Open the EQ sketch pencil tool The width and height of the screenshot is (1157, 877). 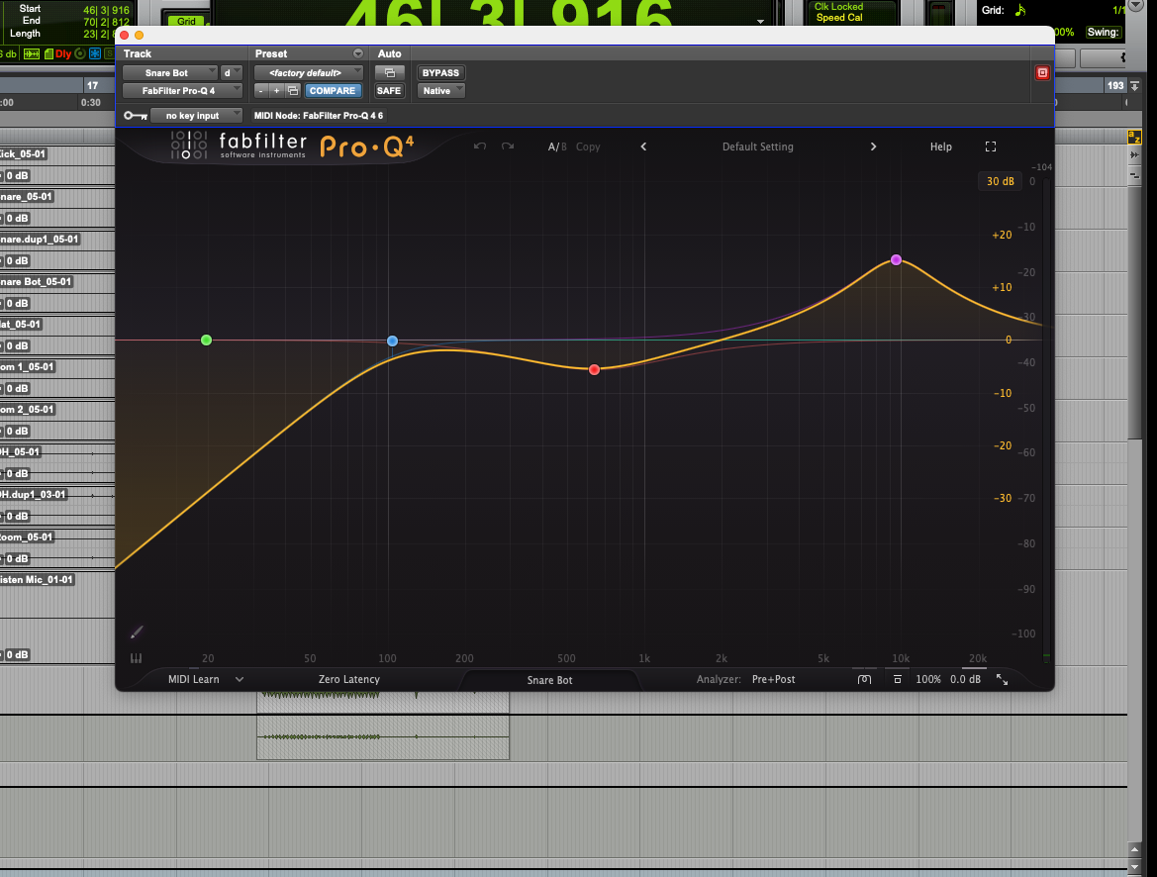click(x=137, y=632)
